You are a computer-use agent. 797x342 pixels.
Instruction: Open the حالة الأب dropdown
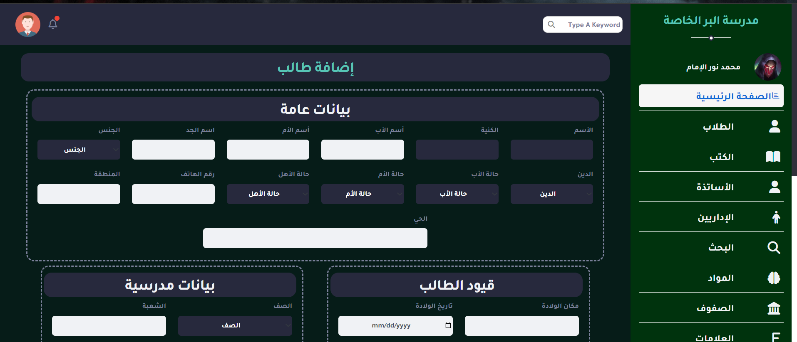click(457, 194)
